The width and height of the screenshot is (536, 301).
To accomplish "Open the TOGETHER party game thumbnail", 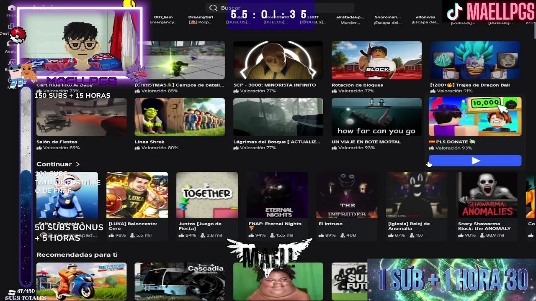I will pos(207,195).
